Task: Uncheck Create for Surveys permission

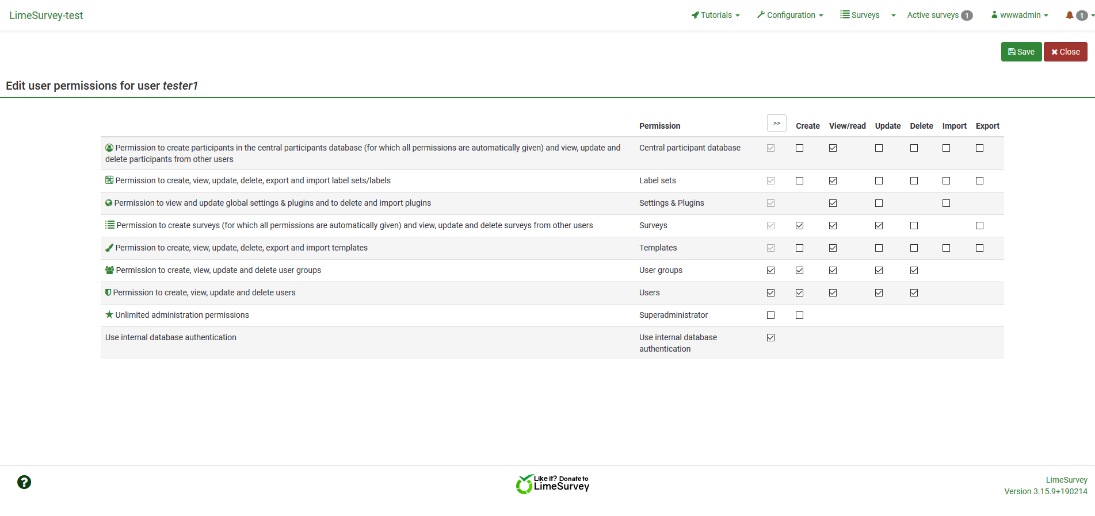Action: click(799, 226)
